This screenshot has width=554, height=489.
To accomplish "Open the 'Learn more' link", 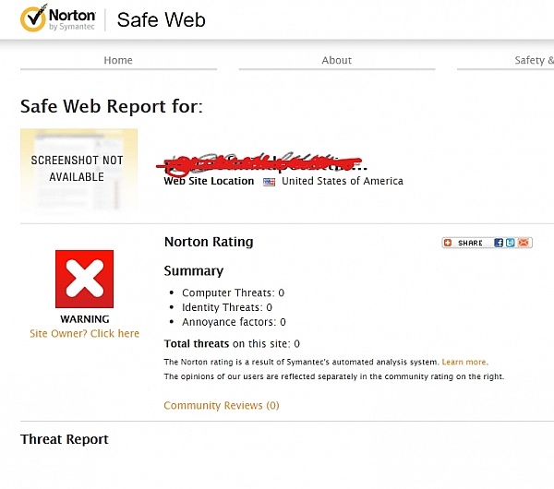I will point(464,362).
